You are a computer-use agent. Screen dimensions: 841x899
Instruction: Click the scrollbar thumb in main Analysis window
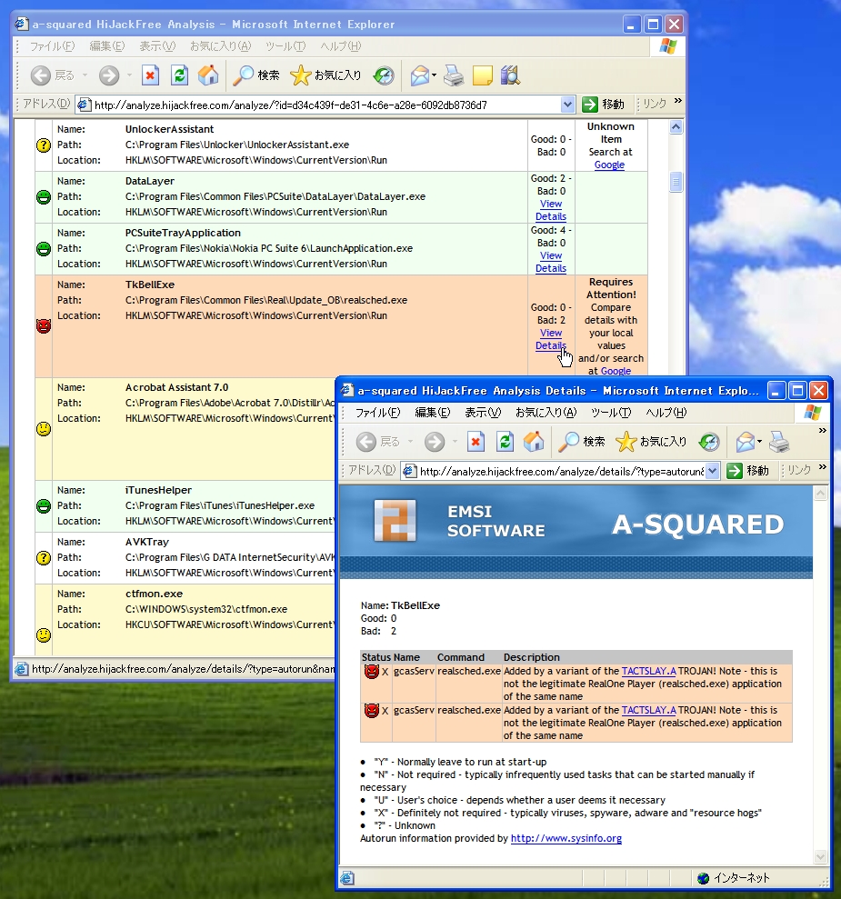click(676, 182)
